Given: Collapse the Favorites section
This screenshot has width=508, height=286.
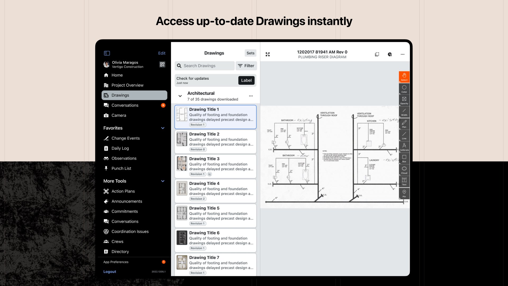Looking at the screenshot, I should pos(163,128).
